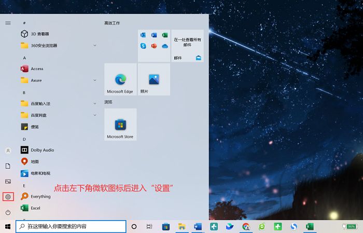Viewport: 363px width, 233px height.
Task: Expand the 百度网盘 folder chevron
Action: point(95,115)
